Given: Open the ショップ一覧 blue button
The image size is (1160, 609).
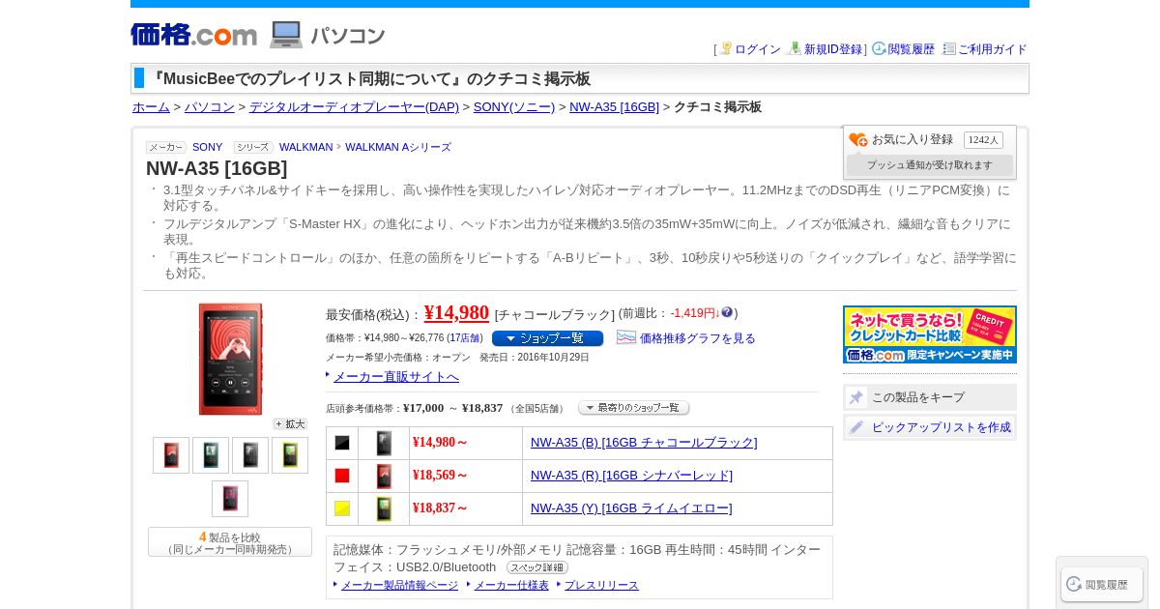Looking at the screenshot, I should pyautogui.click(x=547, y=338).
